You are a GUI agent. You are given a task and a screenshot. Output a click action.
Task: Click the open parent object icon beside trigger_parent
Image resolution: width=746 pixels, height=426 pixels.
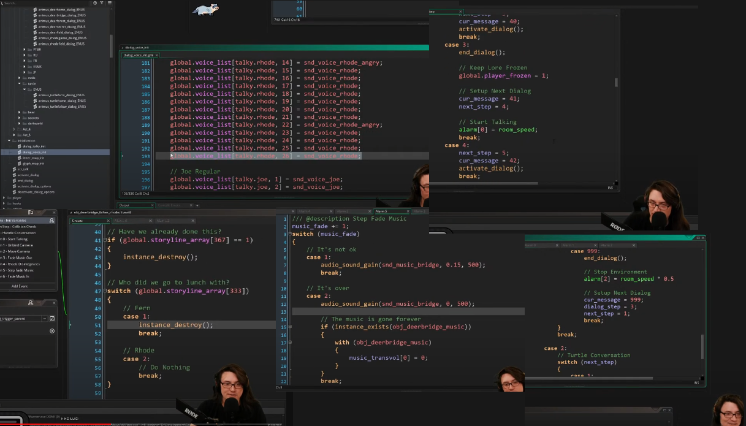(x=52, y=318)
